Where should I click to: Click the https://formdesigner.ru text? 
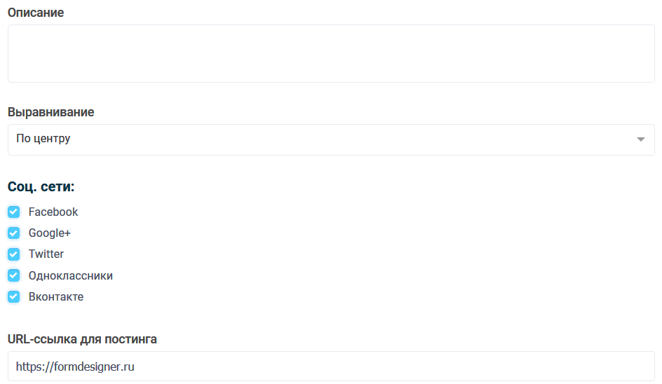[75, 366]
